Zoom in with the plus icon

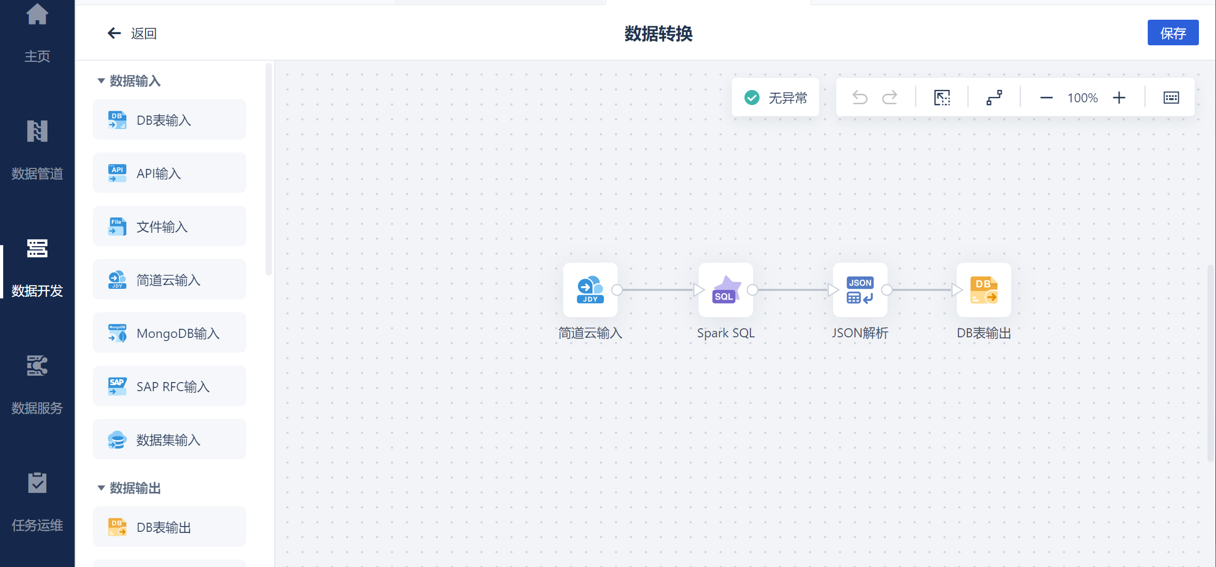click(x=1119, y=98)
